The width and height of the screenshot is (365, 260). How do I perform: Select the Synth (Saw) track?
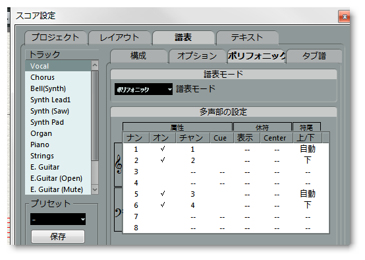point(58,111)
